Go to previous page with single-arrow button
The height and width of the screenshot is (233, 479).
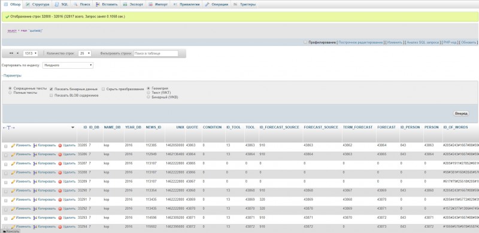[x=18, y=53]
